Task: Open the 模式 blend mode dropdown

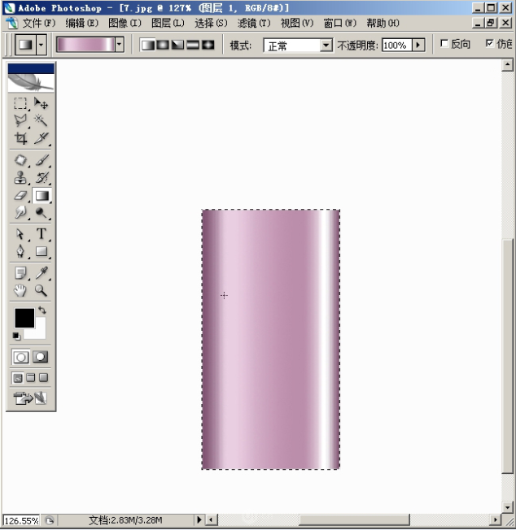Action: click(x=326, y=46)
